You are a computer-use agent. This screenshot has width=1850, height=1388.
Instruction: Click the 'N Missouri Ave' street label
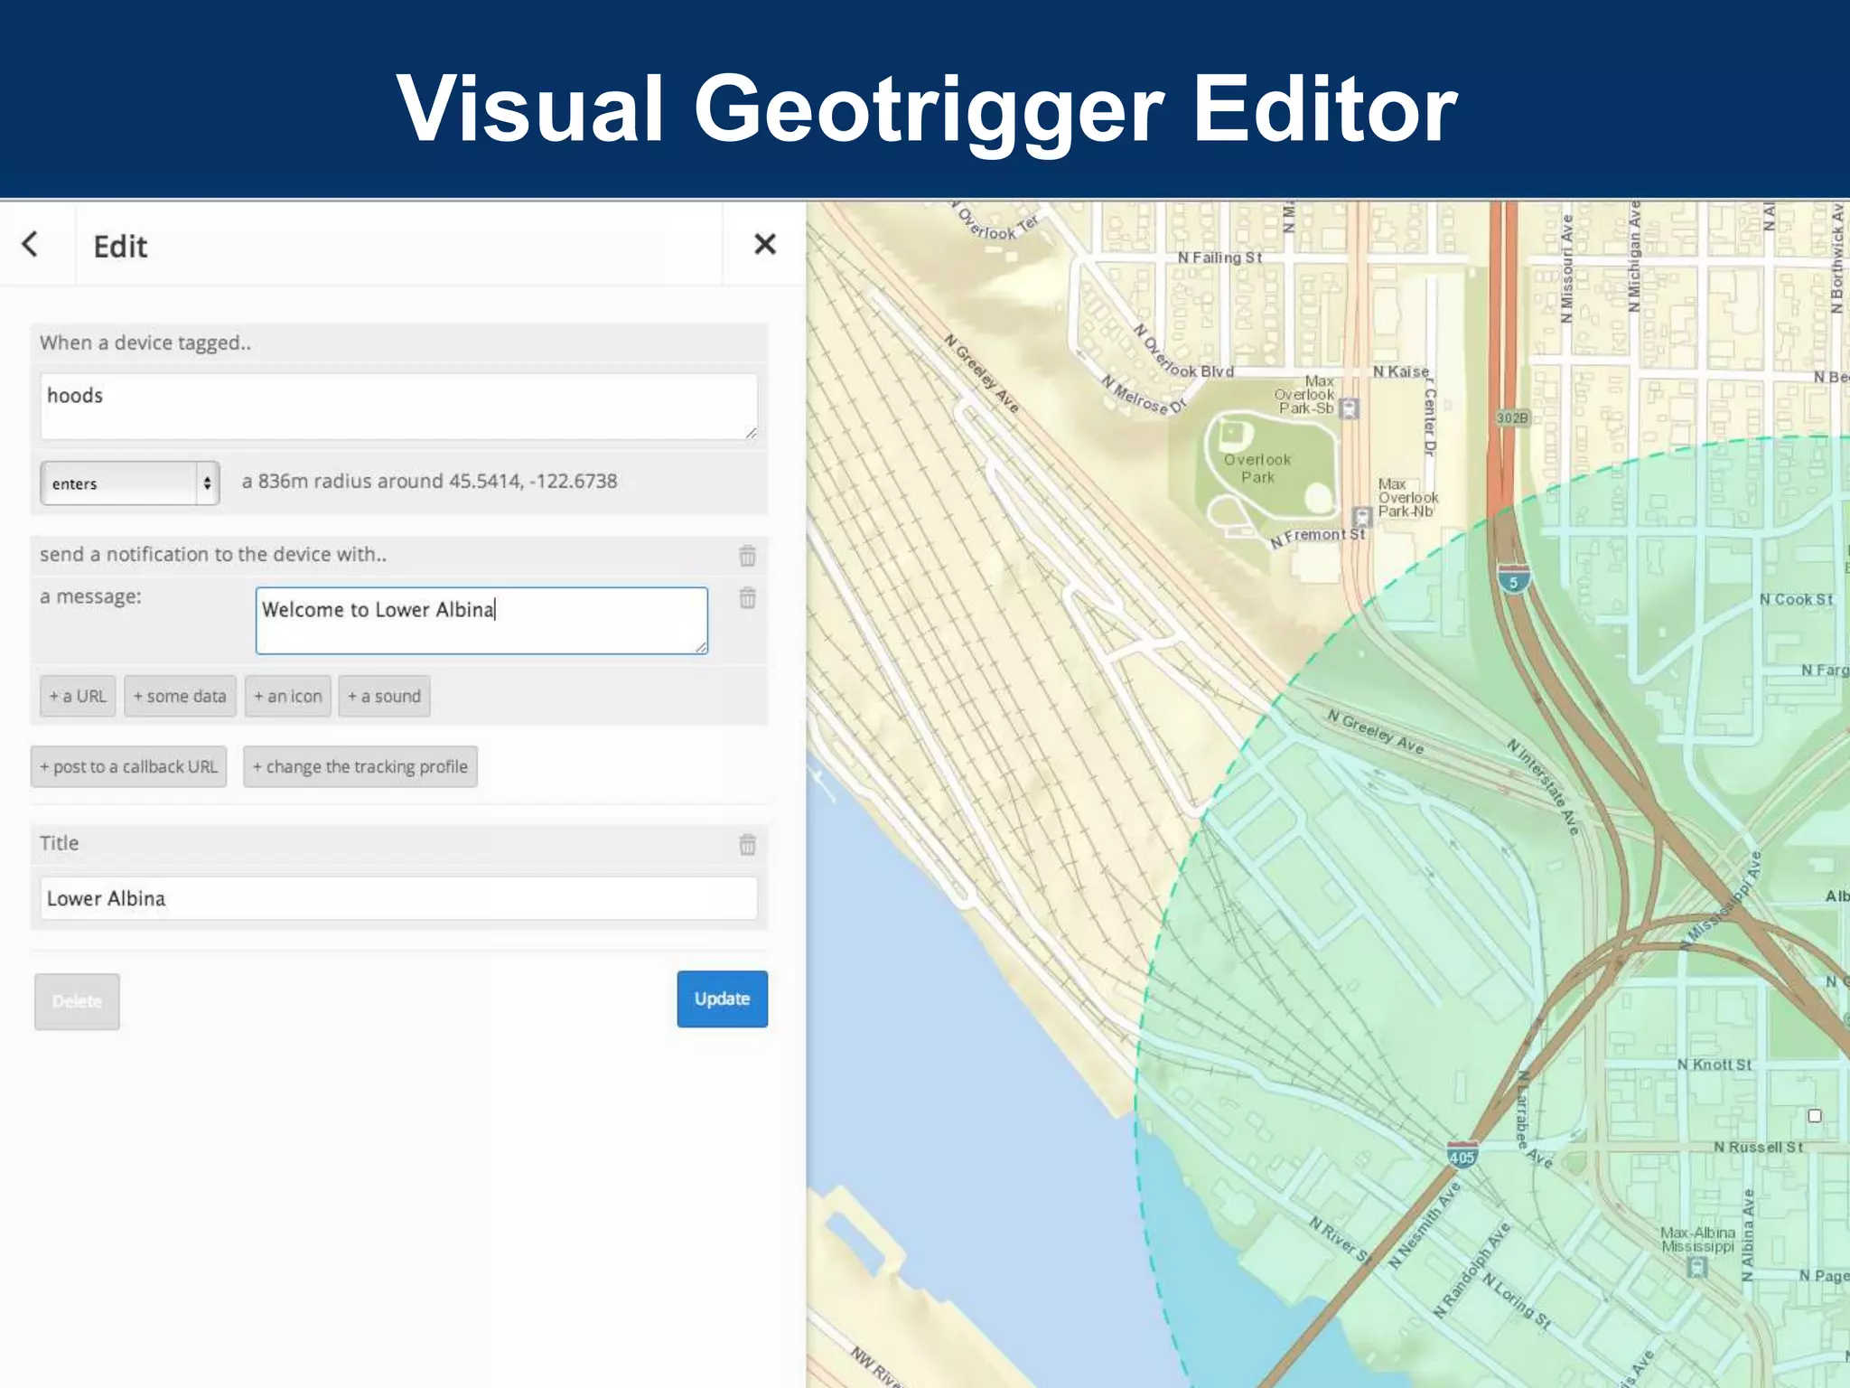pos(1566,268)
